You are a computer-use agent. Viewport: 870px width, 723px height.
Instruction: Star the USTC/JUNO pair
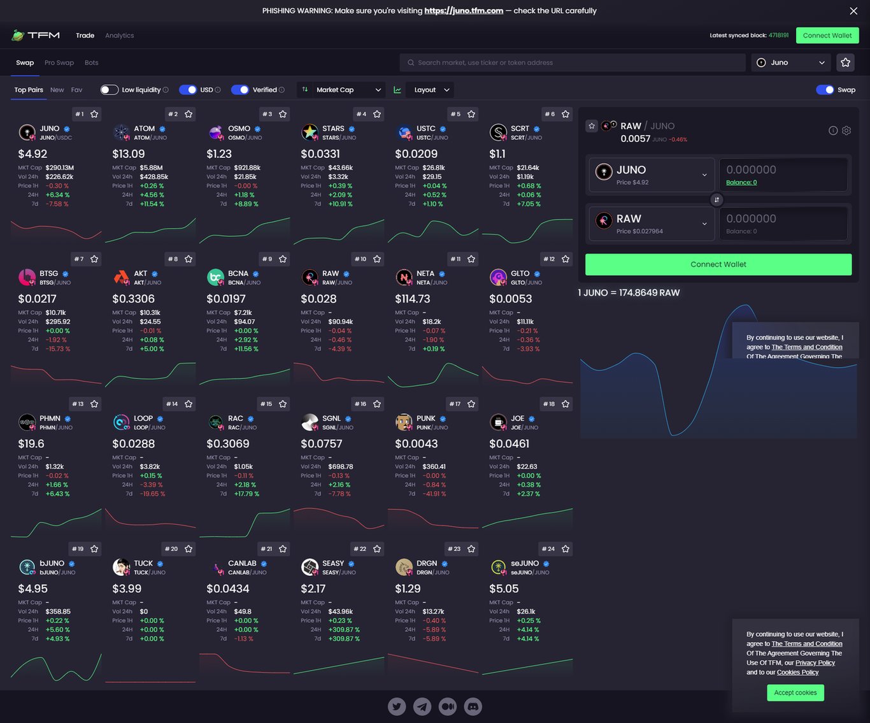pos(471,114)
